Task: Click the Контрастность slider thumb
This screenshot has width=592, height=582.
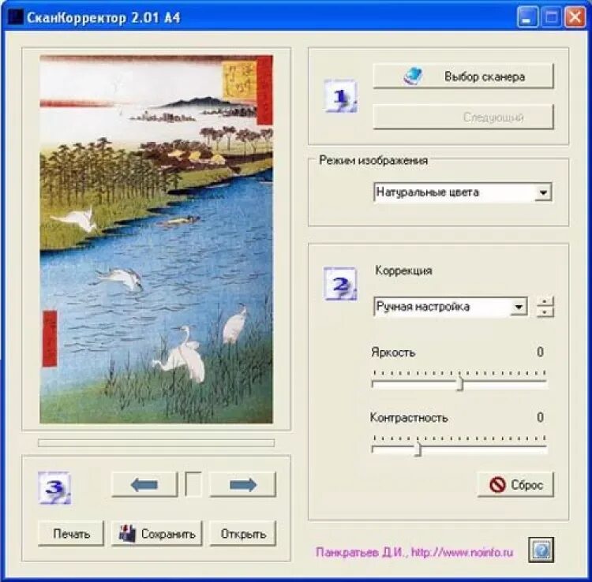Action: coord(418,450)
